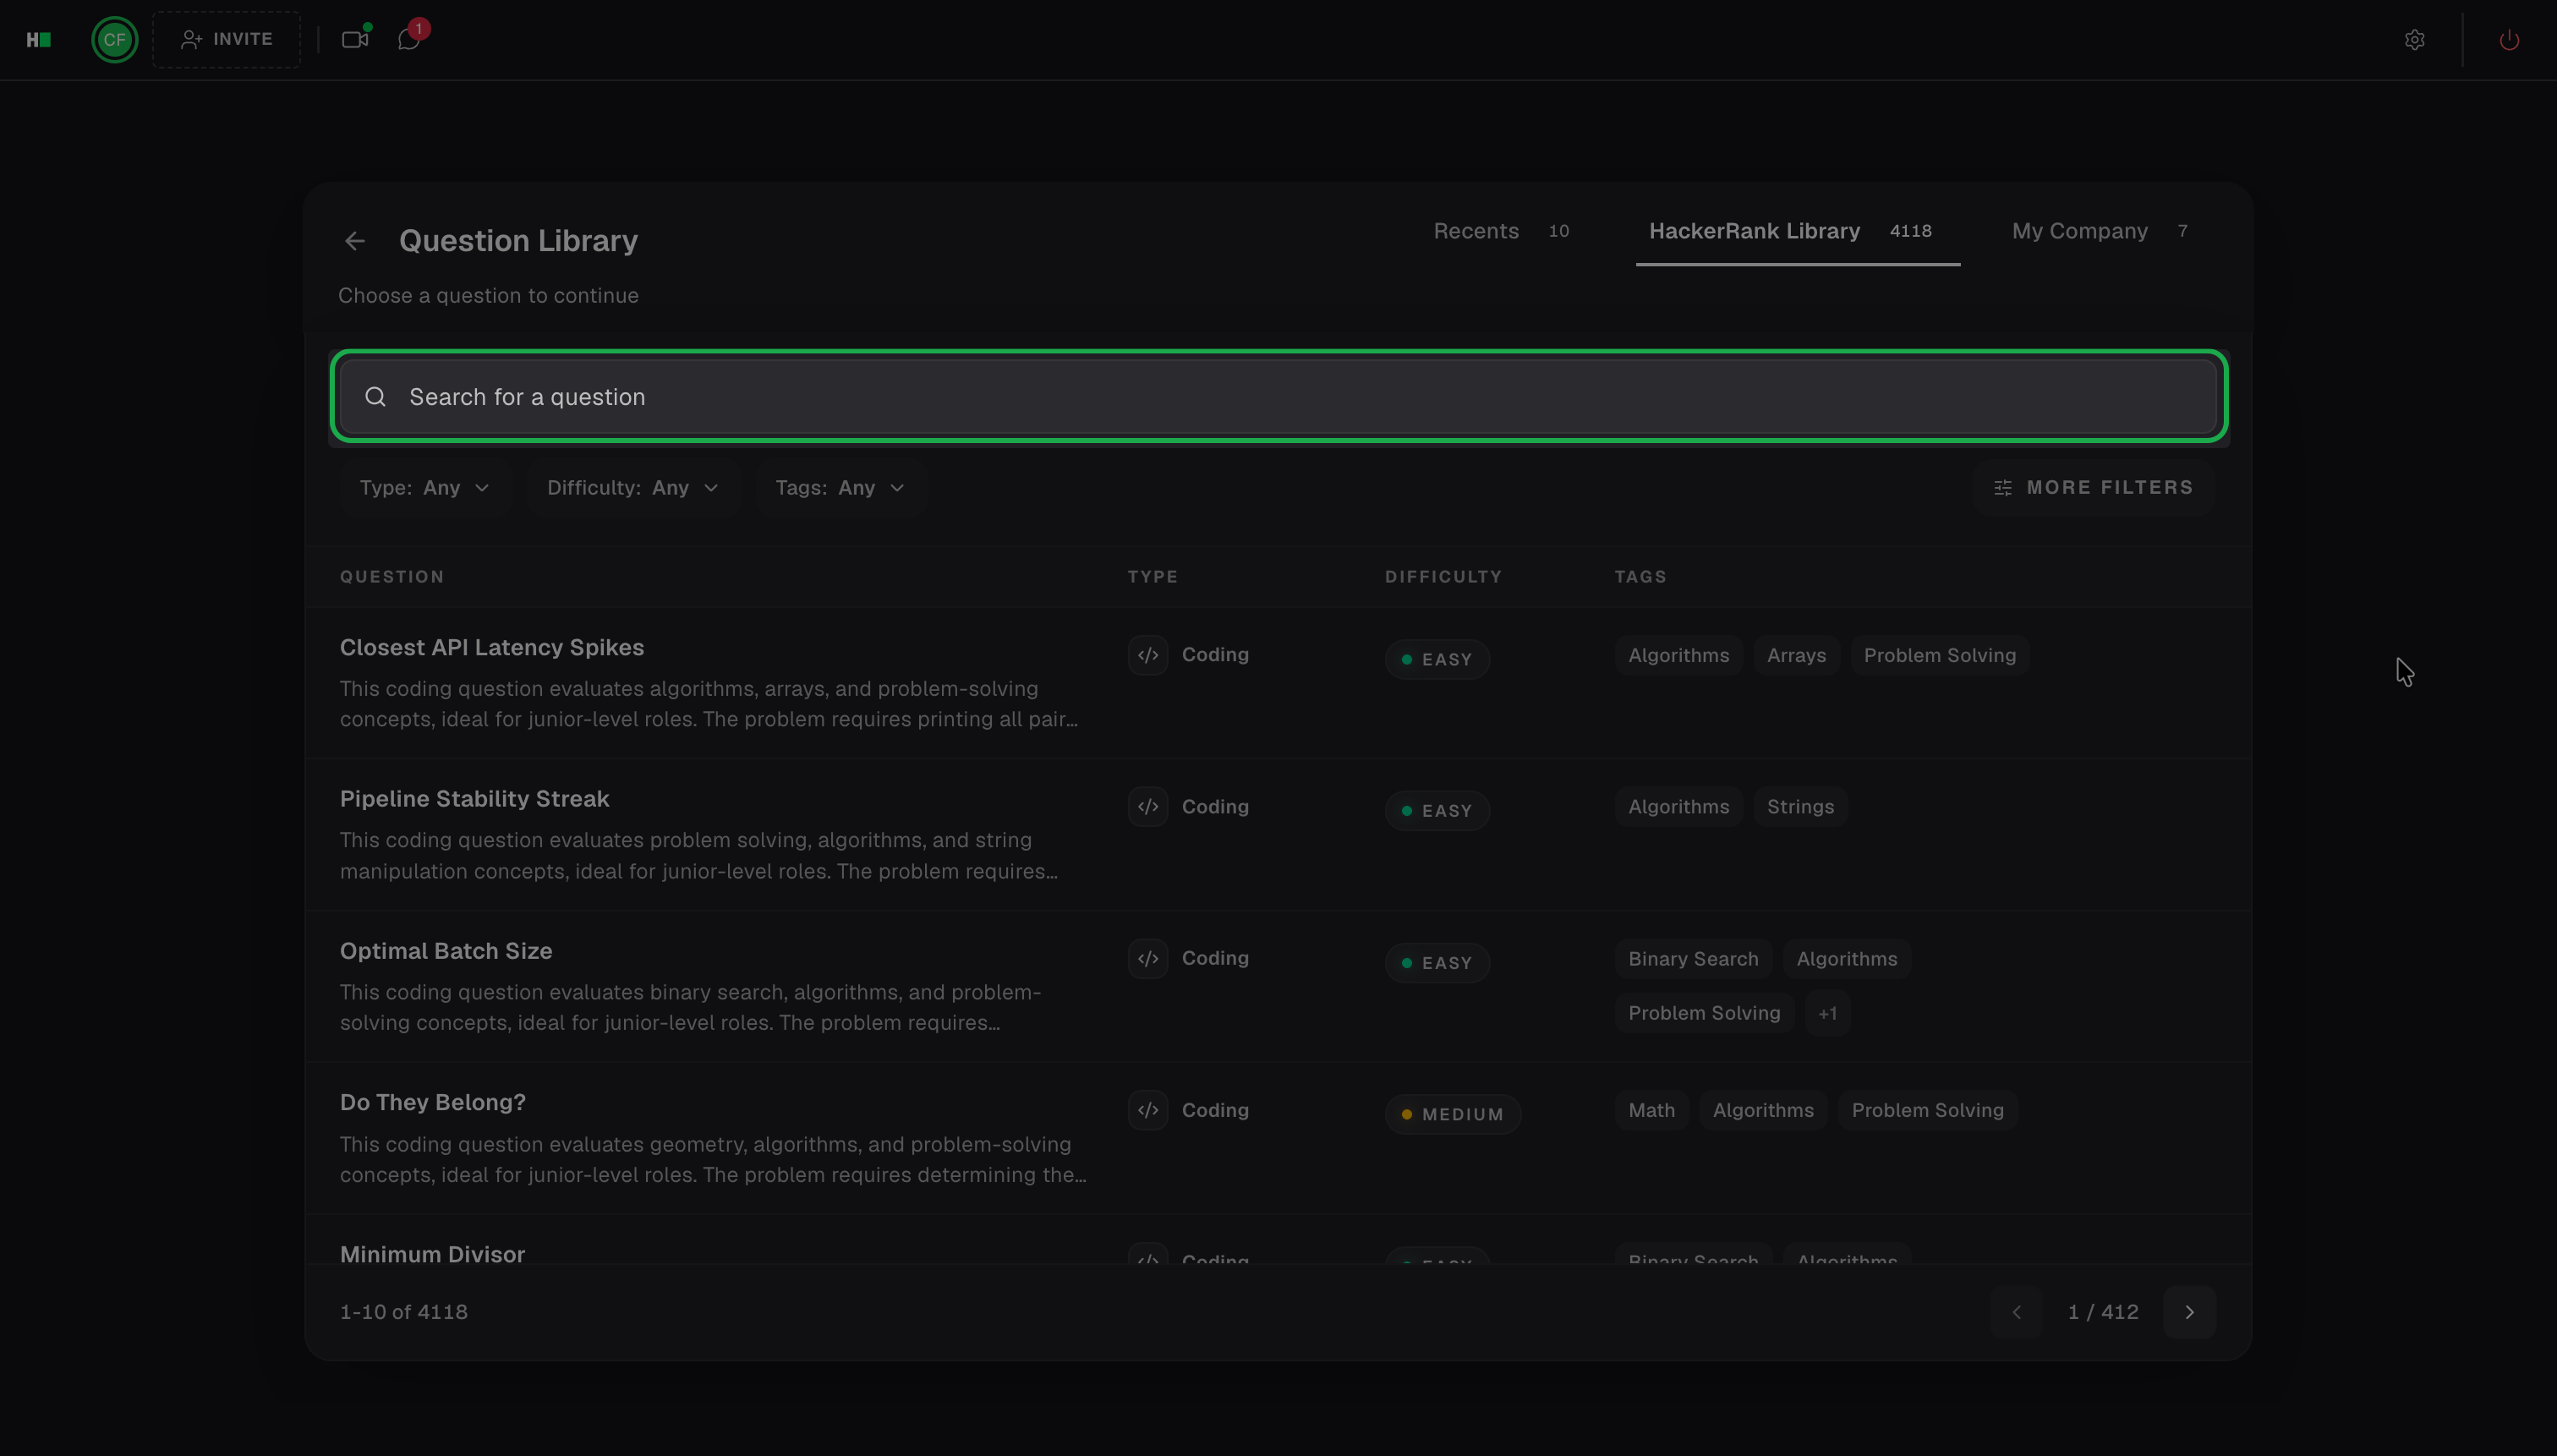Invite a participant with the Invite button
The height and width of the screenshot is (1456, 2557).
(226, 40)
